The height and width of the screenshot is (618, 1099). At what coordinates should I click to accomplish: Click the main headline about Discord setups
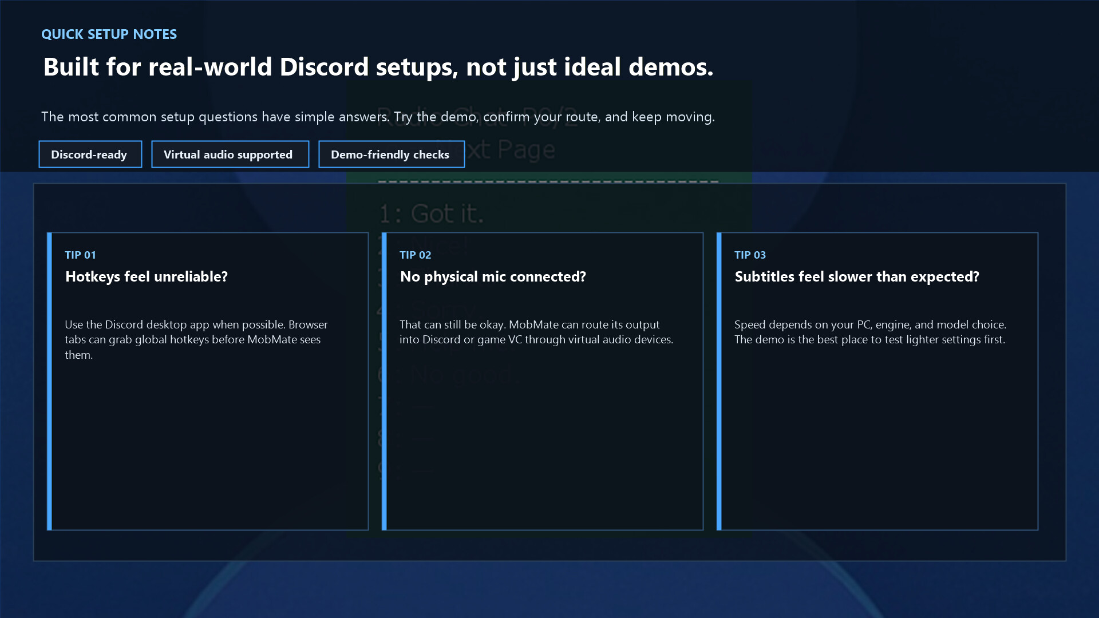point(378,67)
